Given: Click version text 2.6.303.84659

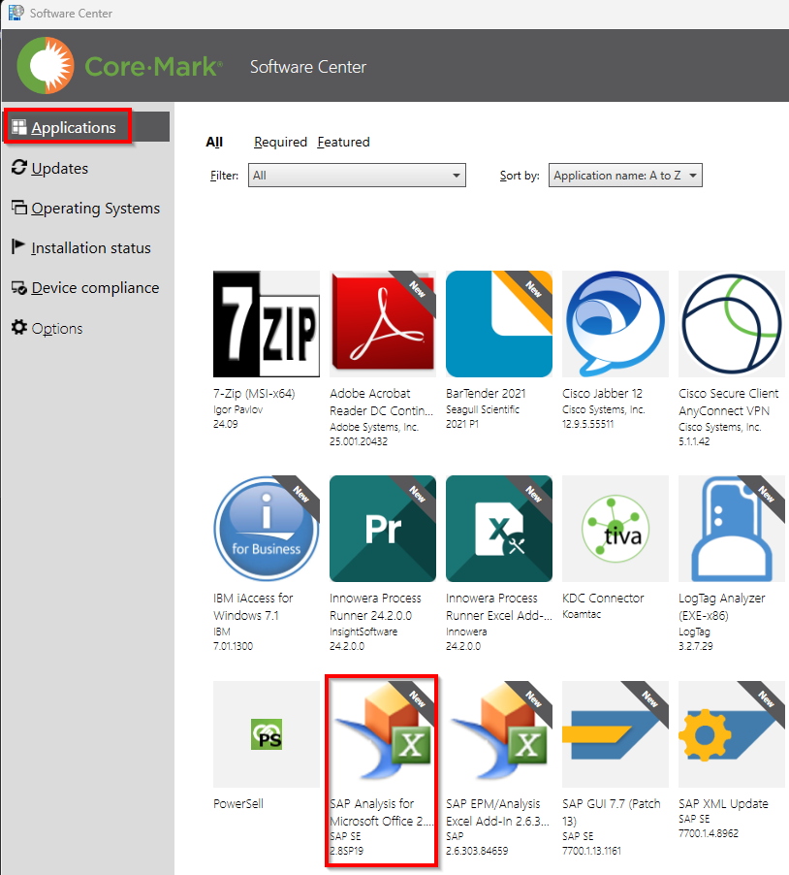Looking at the screenshot, I should (x=477, y=851).
